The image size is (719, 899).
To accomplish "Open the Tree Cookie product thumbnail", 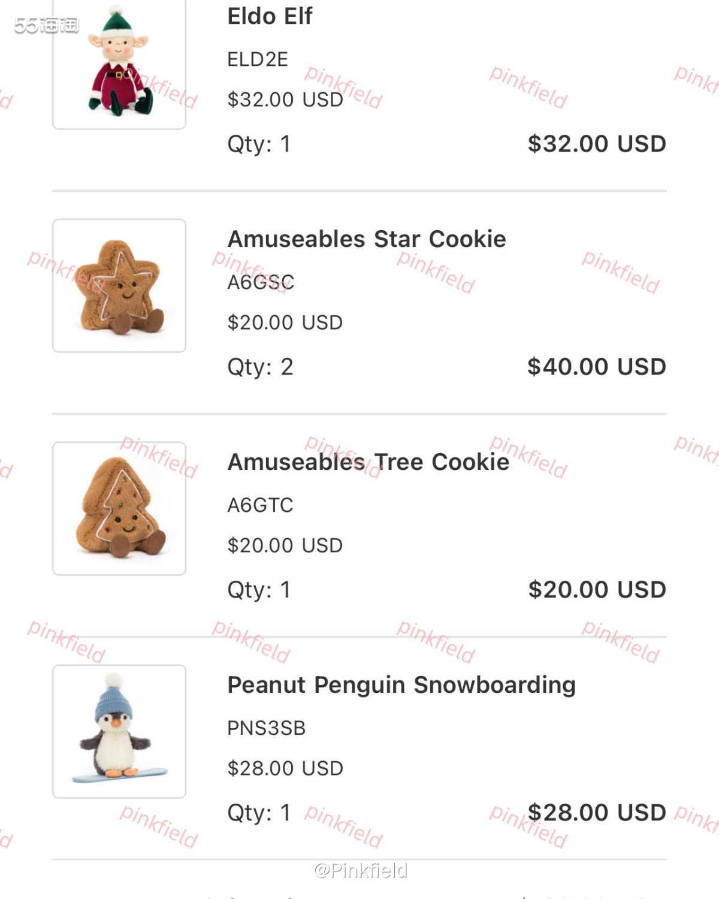I will pyautogui.click(x=119, y=509).
